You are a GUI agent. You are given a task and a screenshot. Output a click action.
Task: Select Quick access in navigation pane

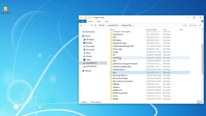click(89, 32)
